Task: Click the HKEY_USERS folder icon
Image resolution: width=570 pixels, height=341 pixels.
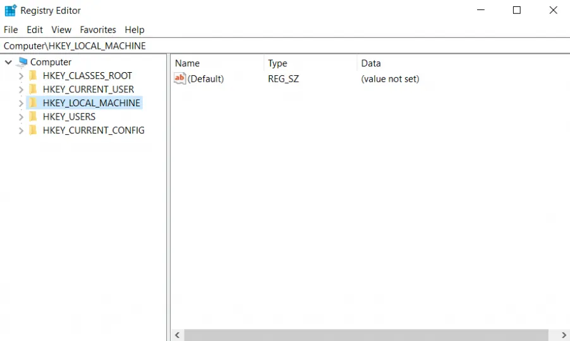Action: (33, 116)
